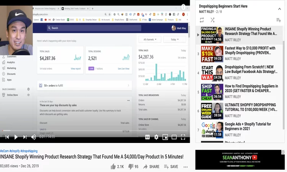
Task: Skip to previous video in playlist
Action: tap(7, 137)
